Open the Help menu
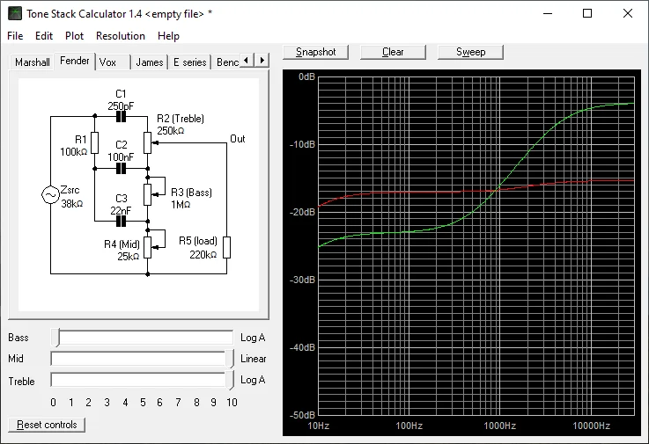The image size is (649, 444). pyautogui.click(x=168, y=36)
